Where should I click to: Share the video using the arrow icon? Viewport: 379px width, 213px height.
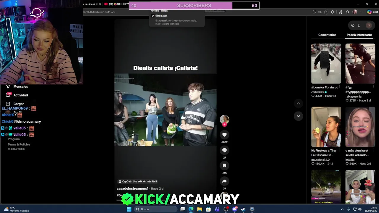[x=224, y=181]
